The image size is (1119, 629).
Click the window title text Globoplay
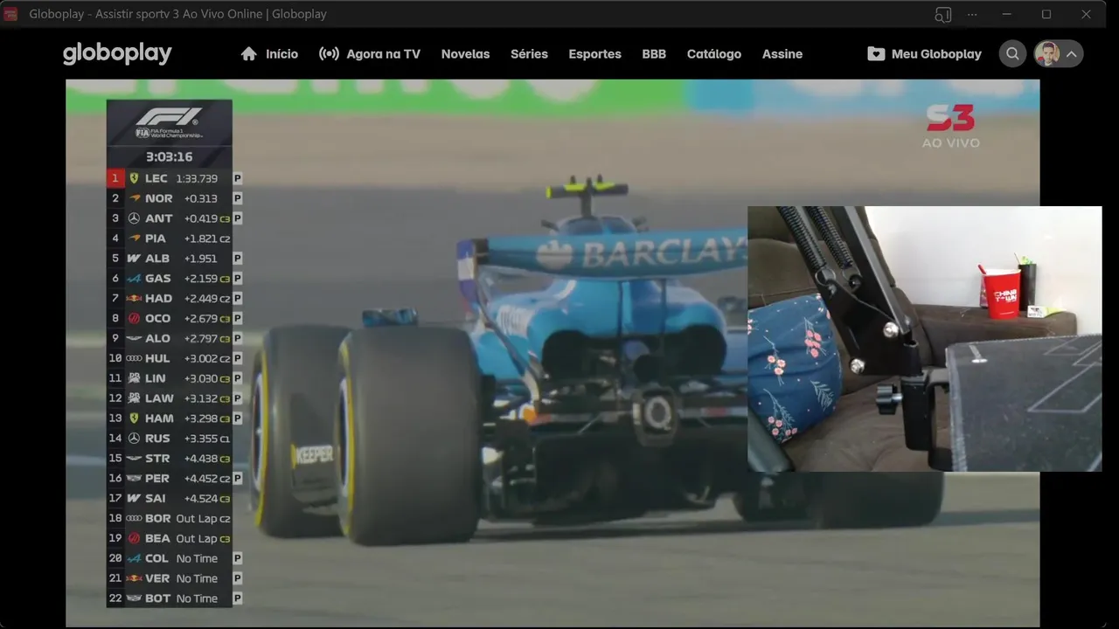[178, 14]
